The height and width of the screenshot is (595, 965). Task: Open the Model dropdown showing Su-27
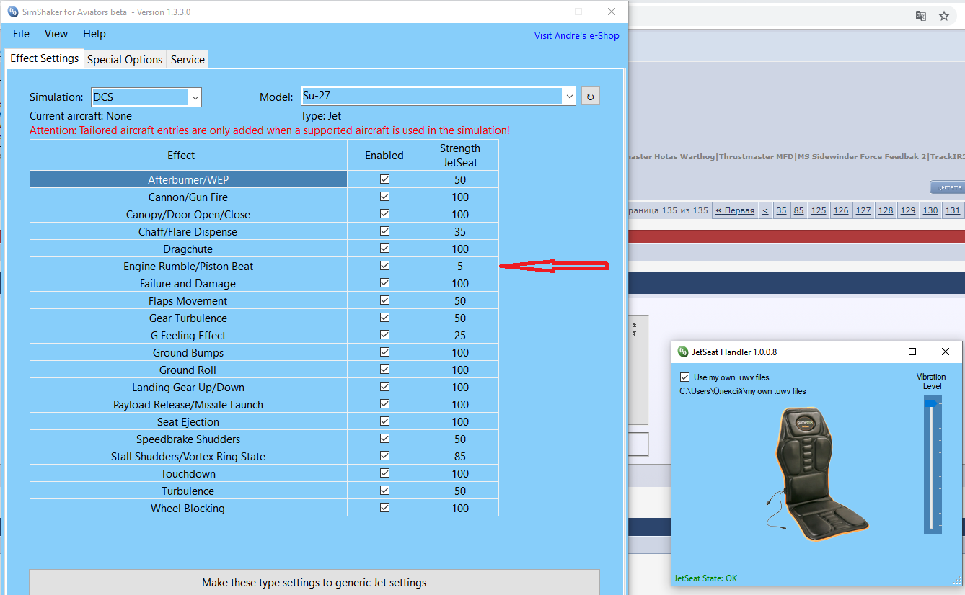click(439, 96)
